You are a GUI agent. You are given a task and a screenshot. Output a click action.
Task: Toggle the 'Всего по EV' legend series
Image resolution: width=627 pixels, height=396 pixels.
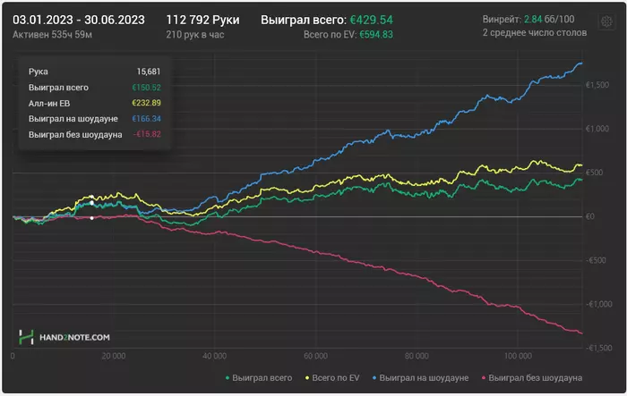coord(332,377)
